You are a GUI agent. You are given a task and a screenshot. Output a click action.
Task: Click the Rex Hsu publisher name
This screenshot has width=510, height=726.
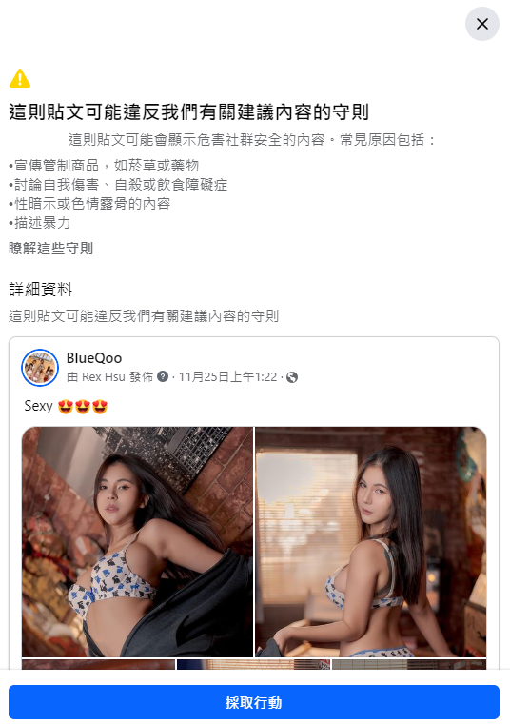click(103, 377)
